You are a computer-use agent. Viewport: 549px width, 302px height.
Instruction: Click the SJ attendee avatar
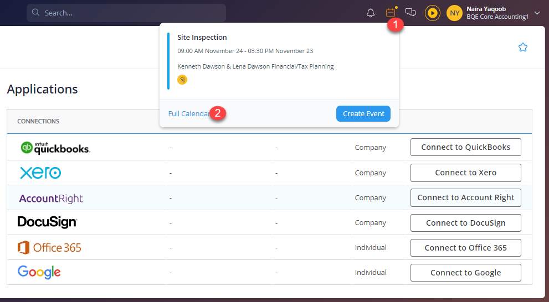pos(182,80)
